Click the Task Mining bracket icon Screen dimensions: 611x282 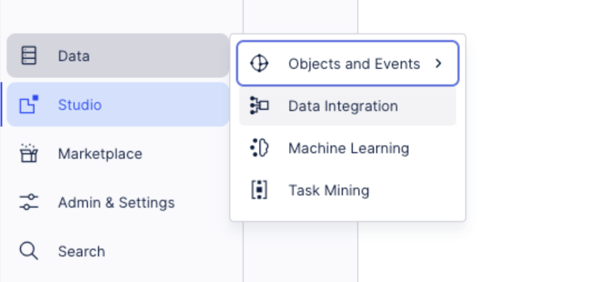(x=259, y=190)
